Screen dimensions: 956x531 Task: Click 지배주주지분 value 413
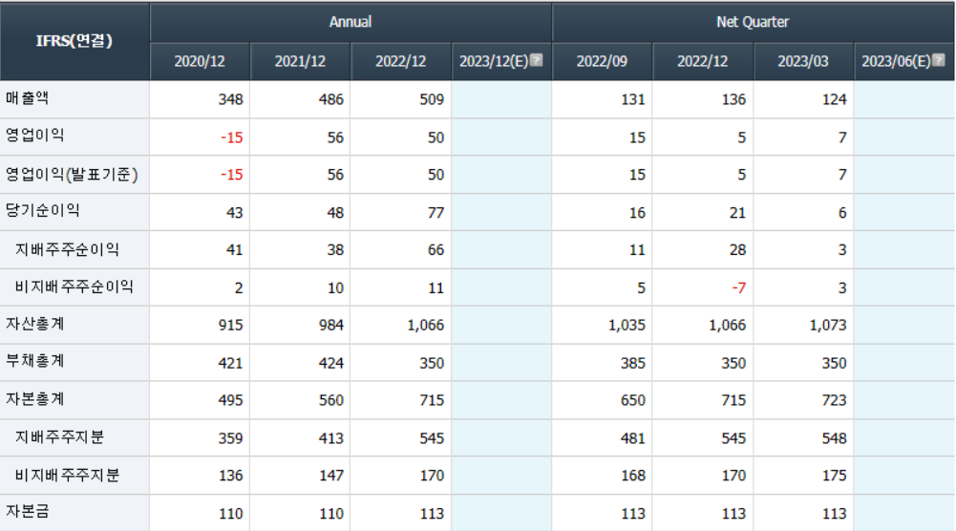[x=331, y=438]
